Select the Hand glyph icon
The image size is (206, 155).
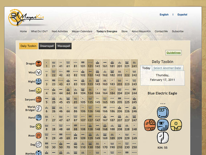[x=39, y=118]
